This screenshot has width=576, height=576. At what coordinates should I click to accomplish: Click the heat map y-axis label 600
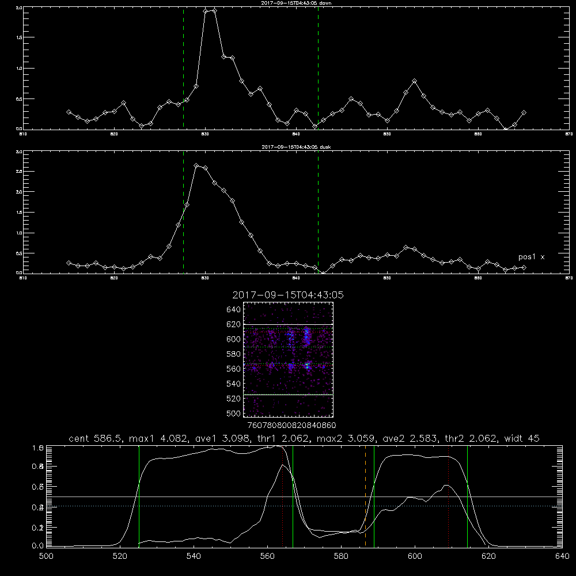[x=234, y=339]
